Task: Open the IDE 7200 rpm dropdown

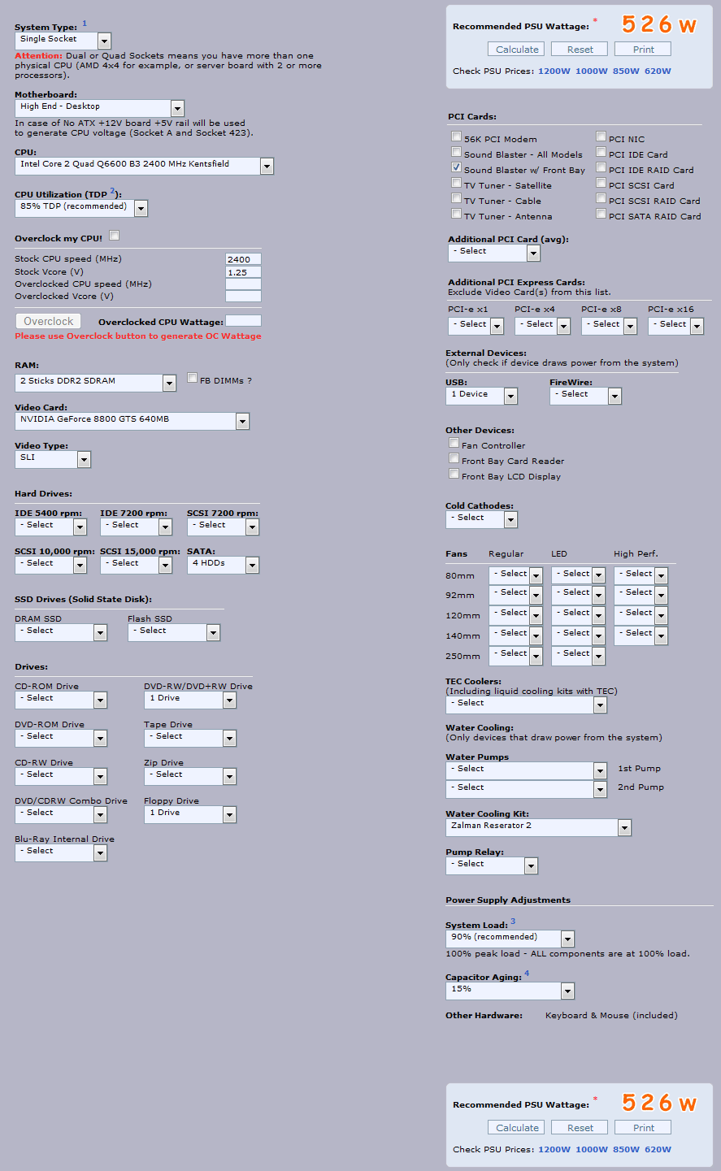Action: point(136,527)
